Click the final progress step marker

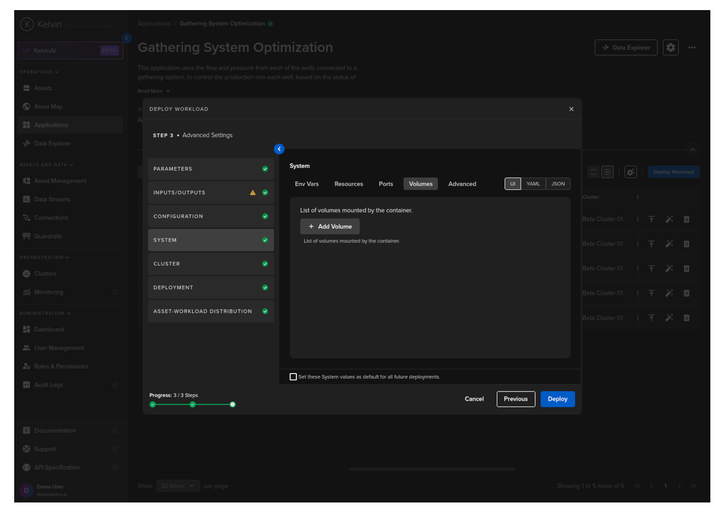pos(233,404)
